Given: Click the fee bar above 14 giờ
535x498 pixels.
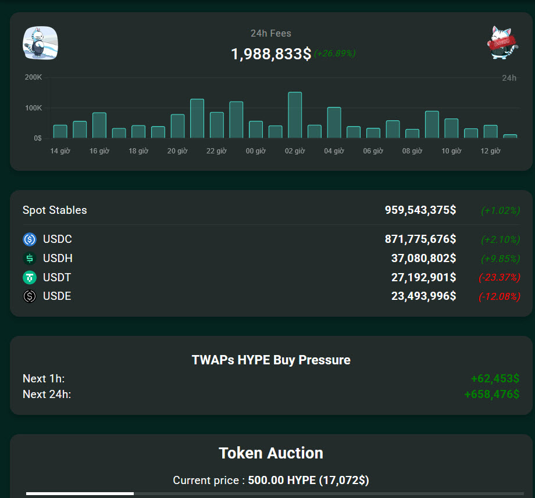Looking at the screenshot, I should tap(60, 131).
